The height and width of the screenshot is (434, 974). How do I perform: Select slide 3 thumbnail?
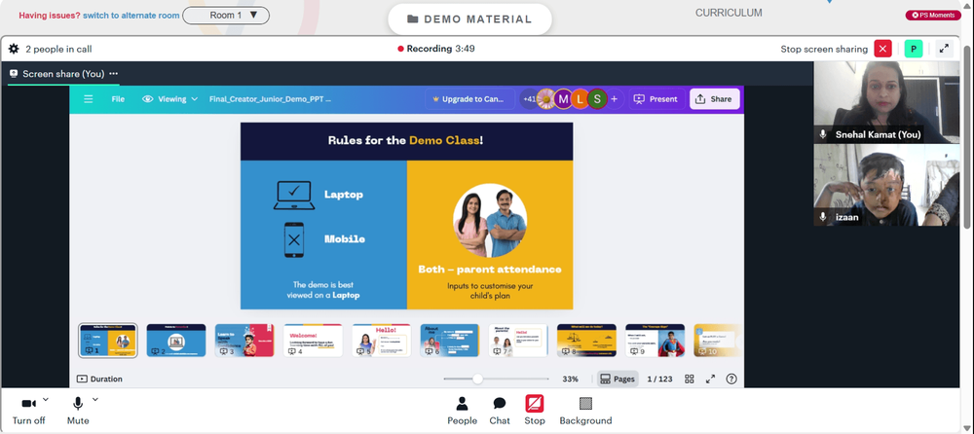click(244, 341)
